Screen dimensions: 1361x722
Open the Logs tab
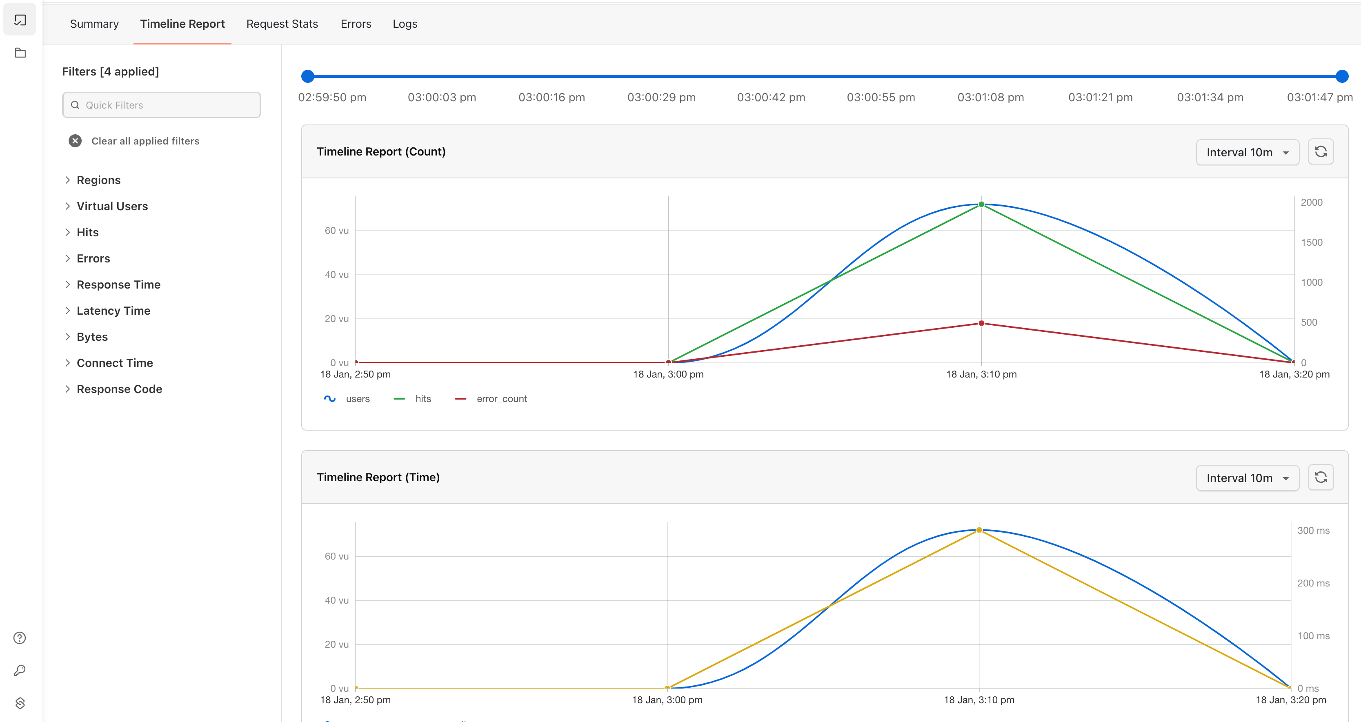click(405, 24)
